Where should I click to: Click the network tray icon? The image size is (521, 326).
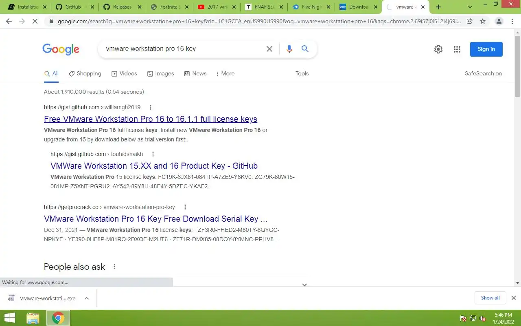pos(473,318)
